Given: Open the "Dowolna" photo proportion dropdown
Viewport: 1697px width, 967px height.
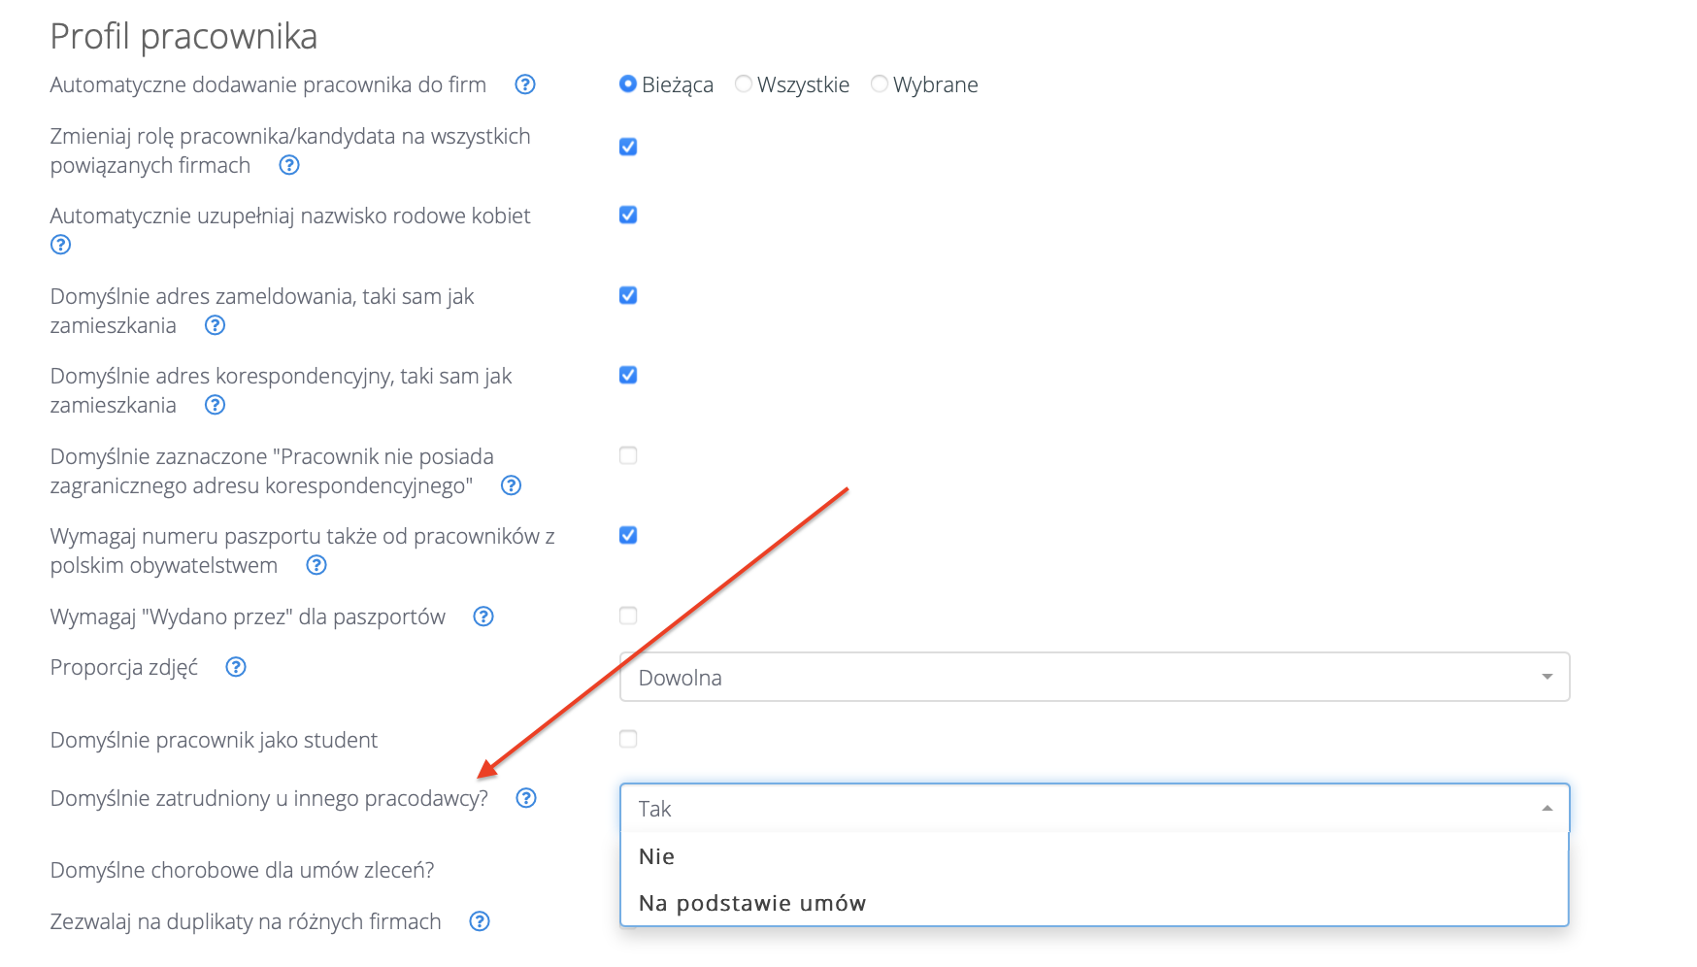Looking at the screenshot, I should (1094, 678).
